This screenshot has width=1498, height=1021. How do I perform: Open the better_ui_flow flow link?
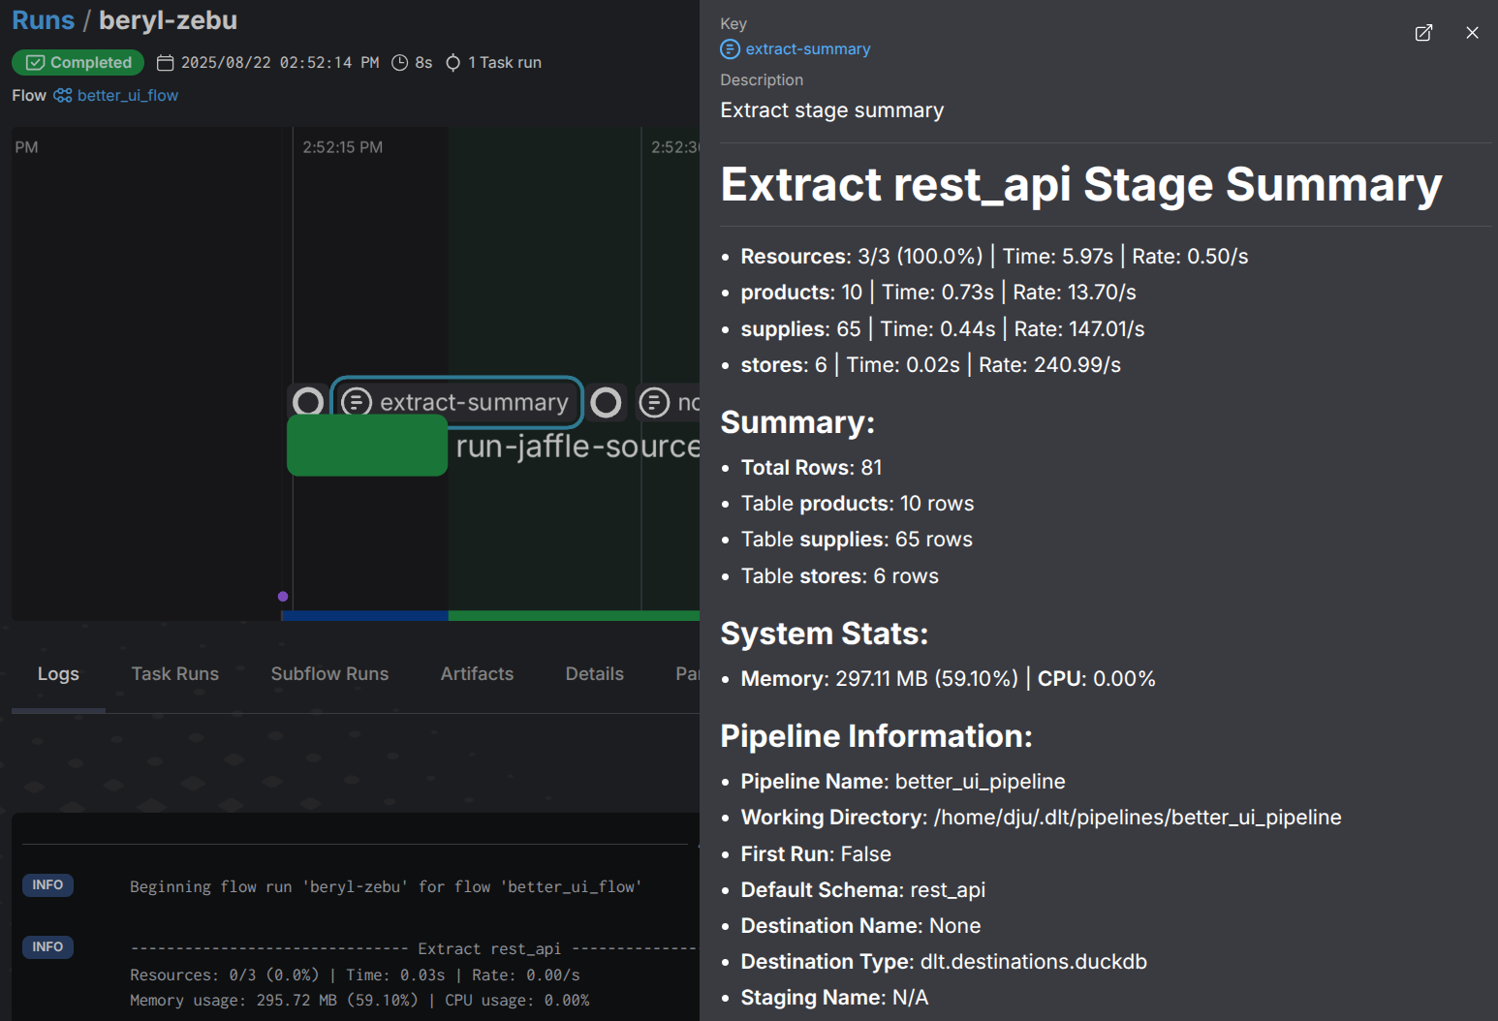pos(127,96)
